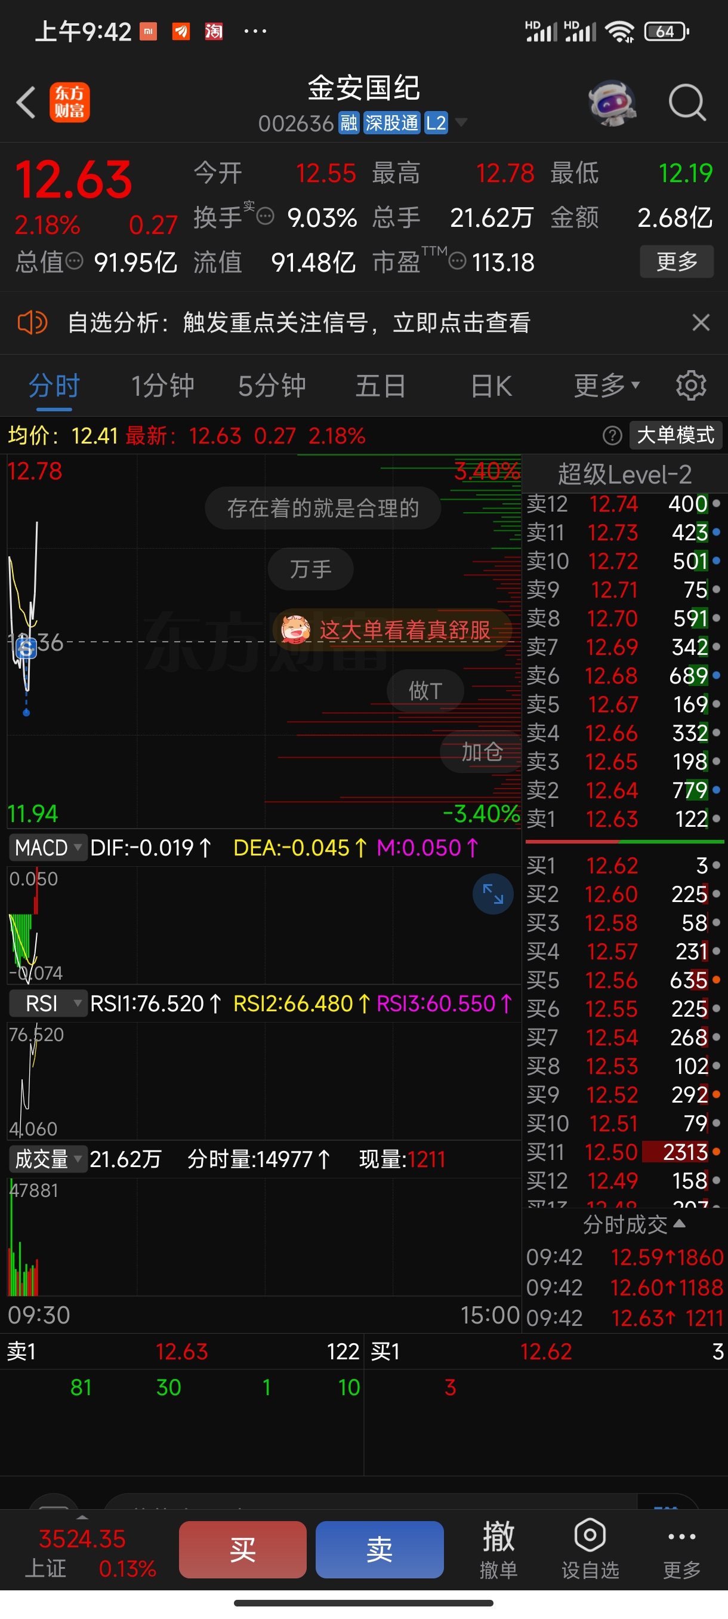Tap the 12.63 trade of 1211 lots
The width and height of the screenshot is (728, 1619).
click(x=624, y=1318)
